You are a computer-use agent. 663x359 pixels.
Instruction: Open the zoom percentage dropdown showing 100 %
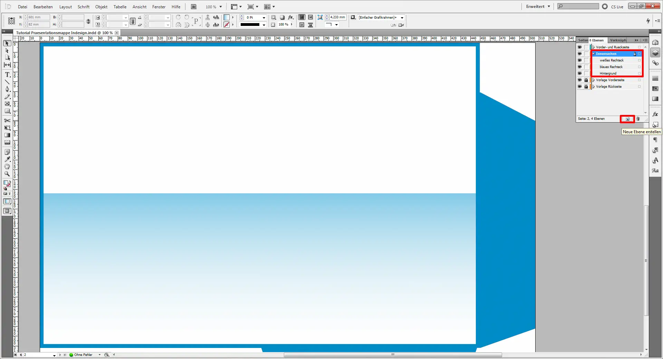point(221,7)
